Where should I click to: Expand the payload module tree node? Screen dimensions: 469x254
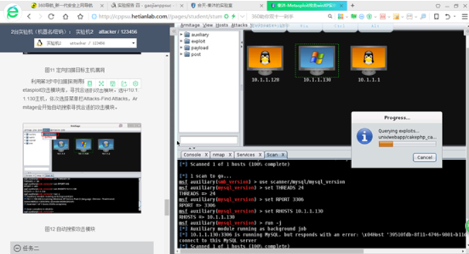point(181,48)
